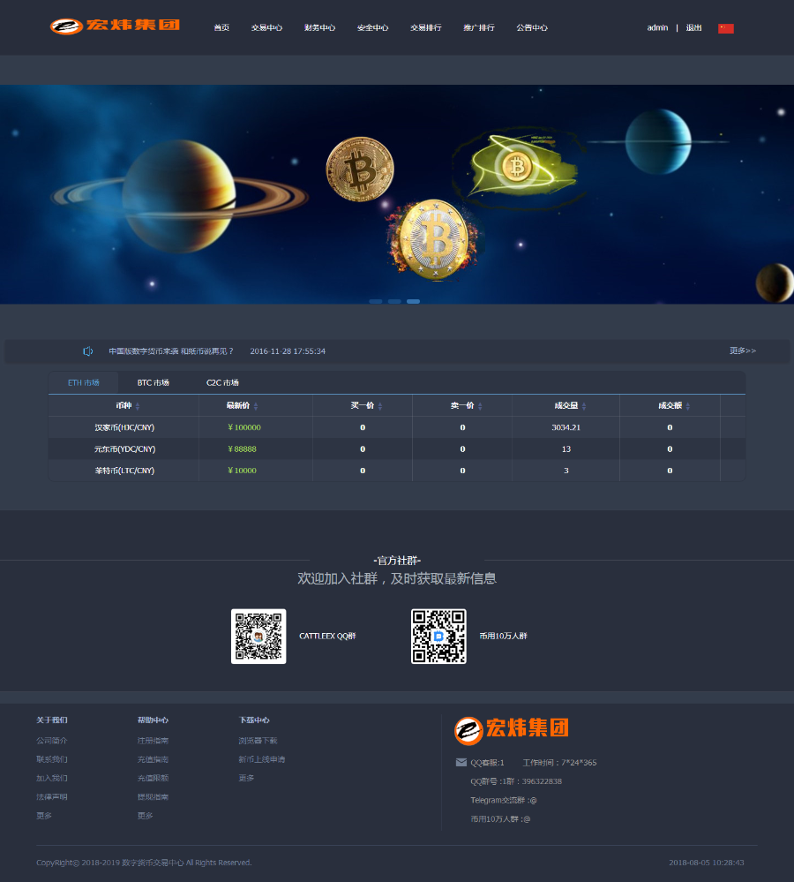Open the 交易中心 menu
The height and width of the screenshot is (882, 794).
point(266,27)
